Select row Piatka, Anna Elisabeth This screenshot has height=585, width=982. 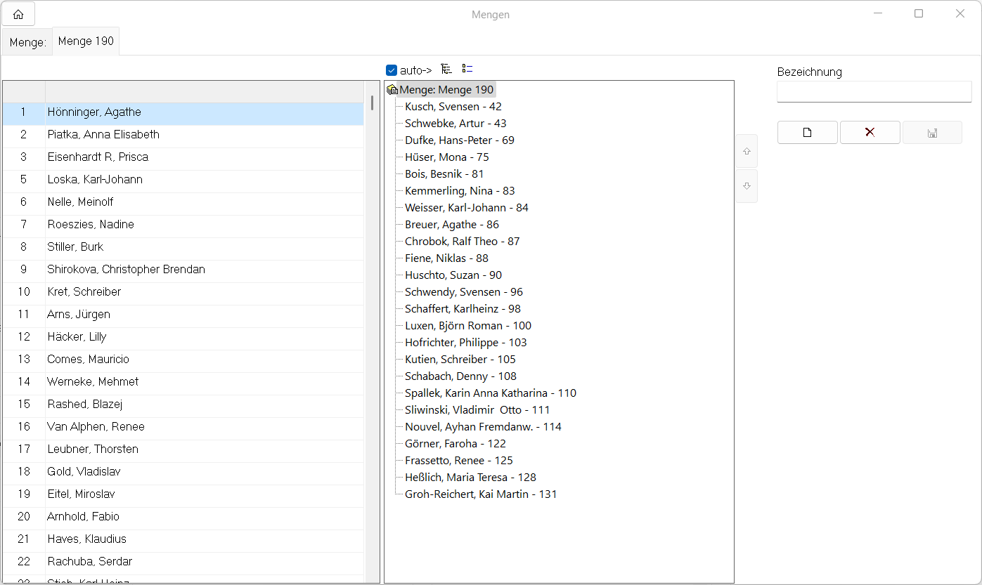click(x=103, y=135)
